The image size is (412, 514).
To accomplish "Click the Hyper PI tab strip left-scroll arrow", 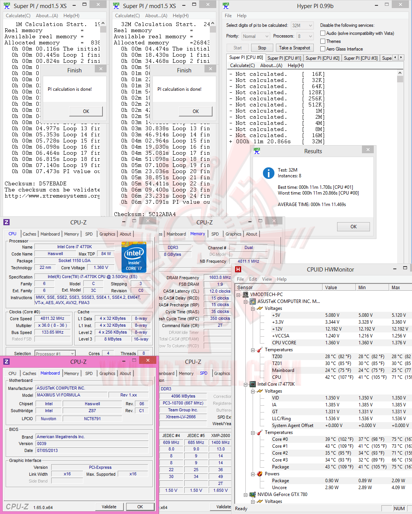I will (395, 57).
